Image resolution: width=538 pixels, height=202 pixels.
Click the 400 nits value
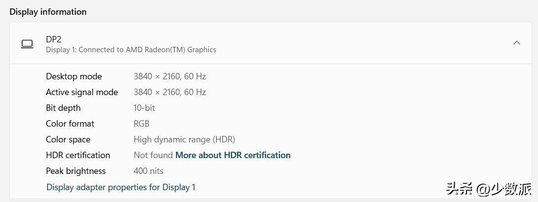(x=148, y=171)
